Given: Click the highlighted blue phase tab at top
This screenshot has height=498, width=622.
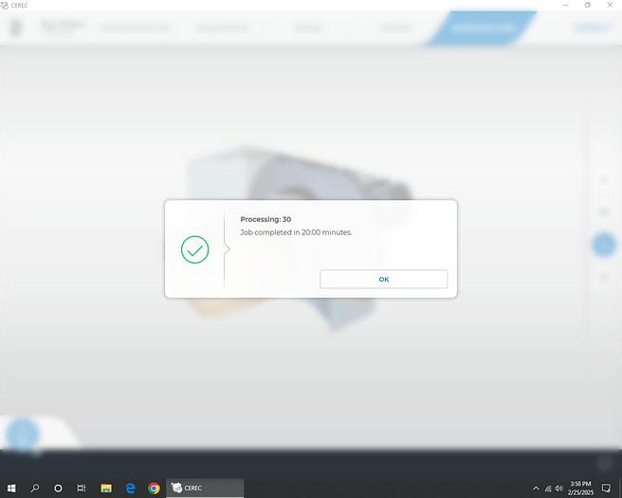Looking at the screenshot, I should [483, 28].
